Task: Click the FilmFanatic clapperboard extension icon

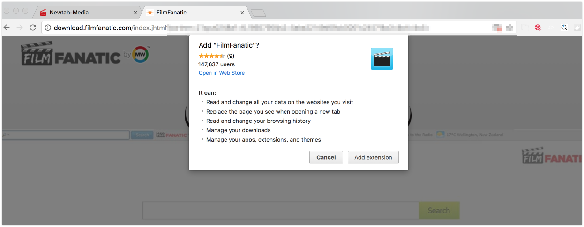Action: click(x=382, y=59)
